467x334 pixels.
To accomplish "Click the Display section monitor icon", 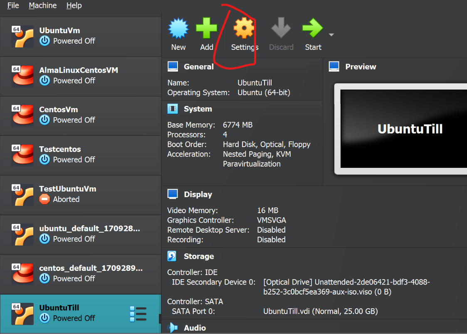I will click(x=173, y=194).
